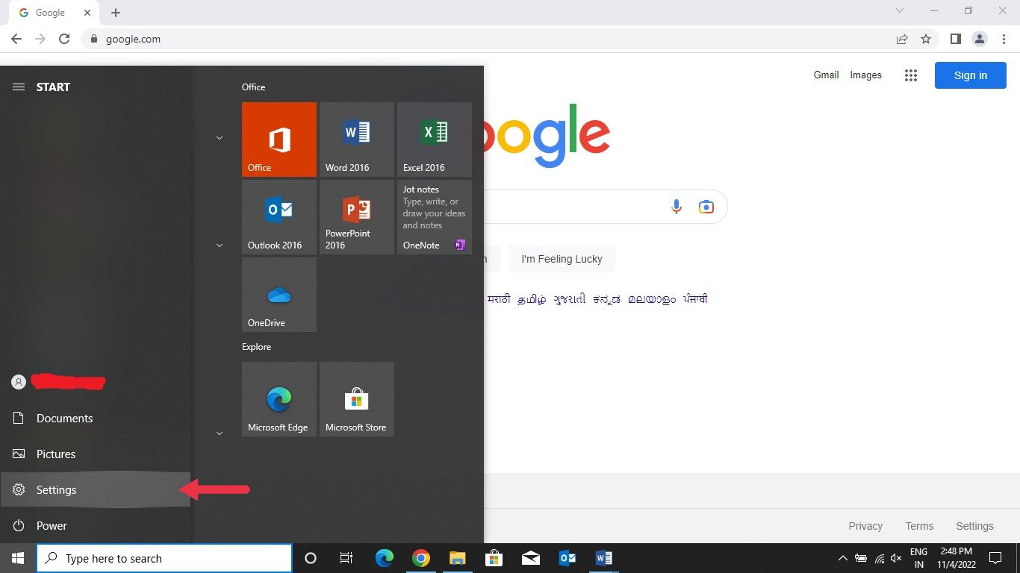Open Word from the taskbar
The width and height of the screenshot is (1020, 573).
tap(604, 558)
